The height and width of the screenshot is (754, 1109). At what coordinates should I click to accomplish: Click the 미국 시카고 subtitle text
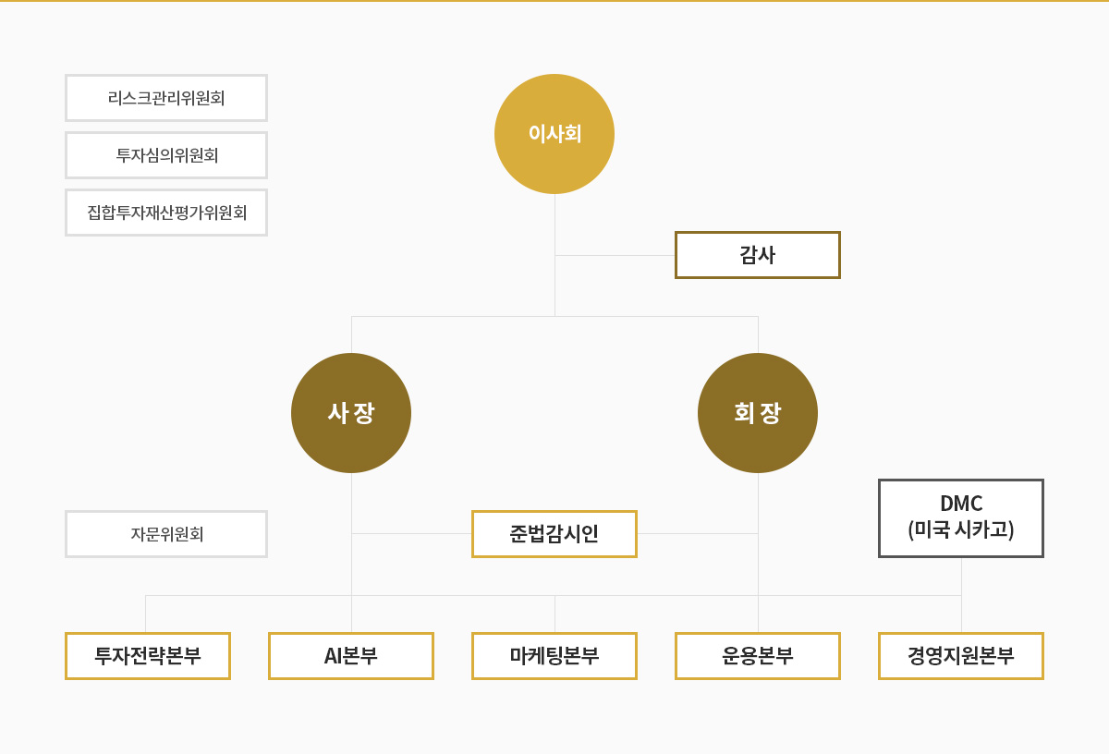pos(961,529)
